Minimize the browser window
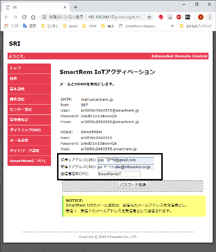 coord(184,5)
